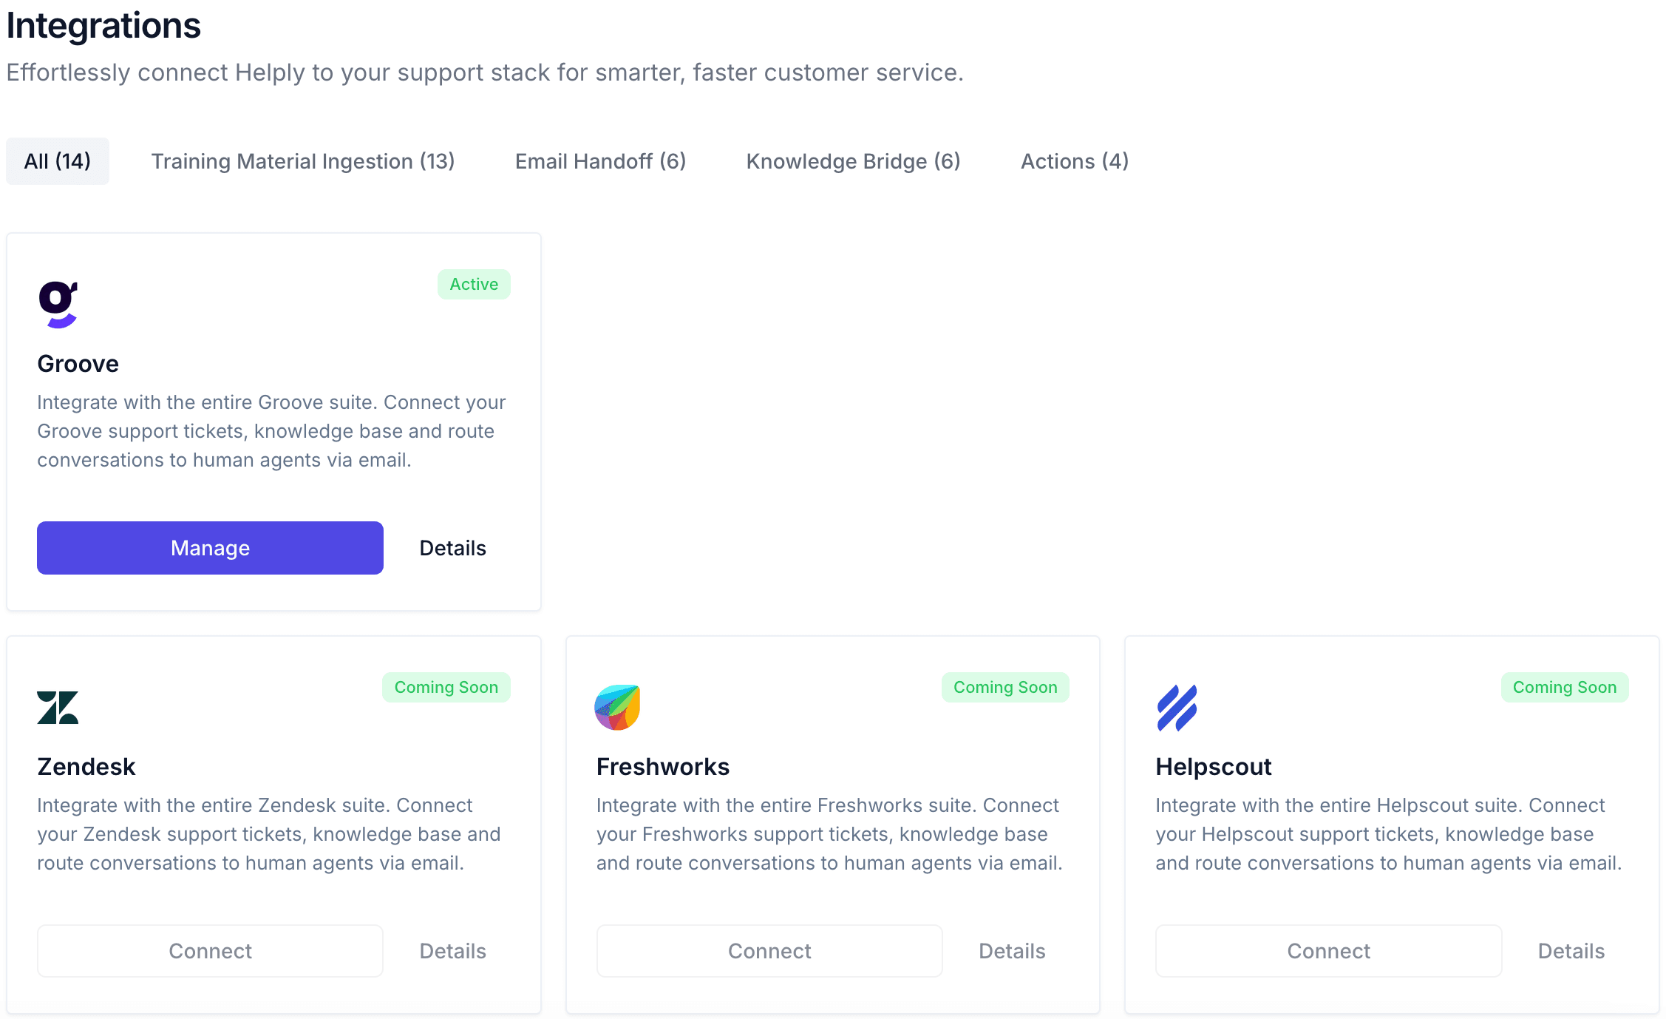
Task: Switch to the All (14) tab
Action: pos(58,161)
